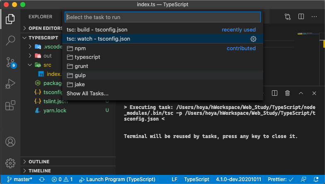Expand the out folder
Screen dimensions: 325x184
pos(41,56)
